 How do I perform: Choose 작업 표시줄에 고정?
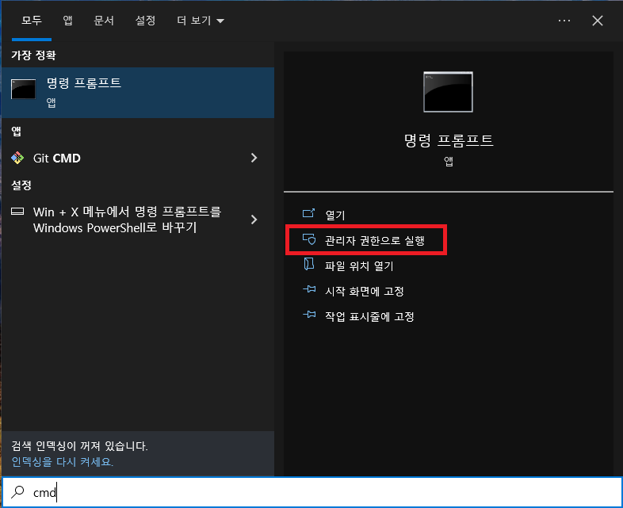369,316
